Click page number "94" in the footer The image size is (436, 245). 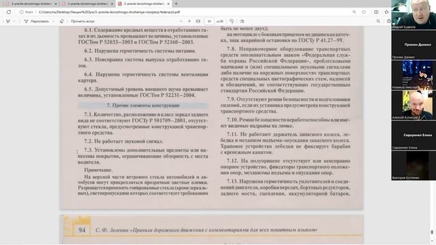[82, 230]
